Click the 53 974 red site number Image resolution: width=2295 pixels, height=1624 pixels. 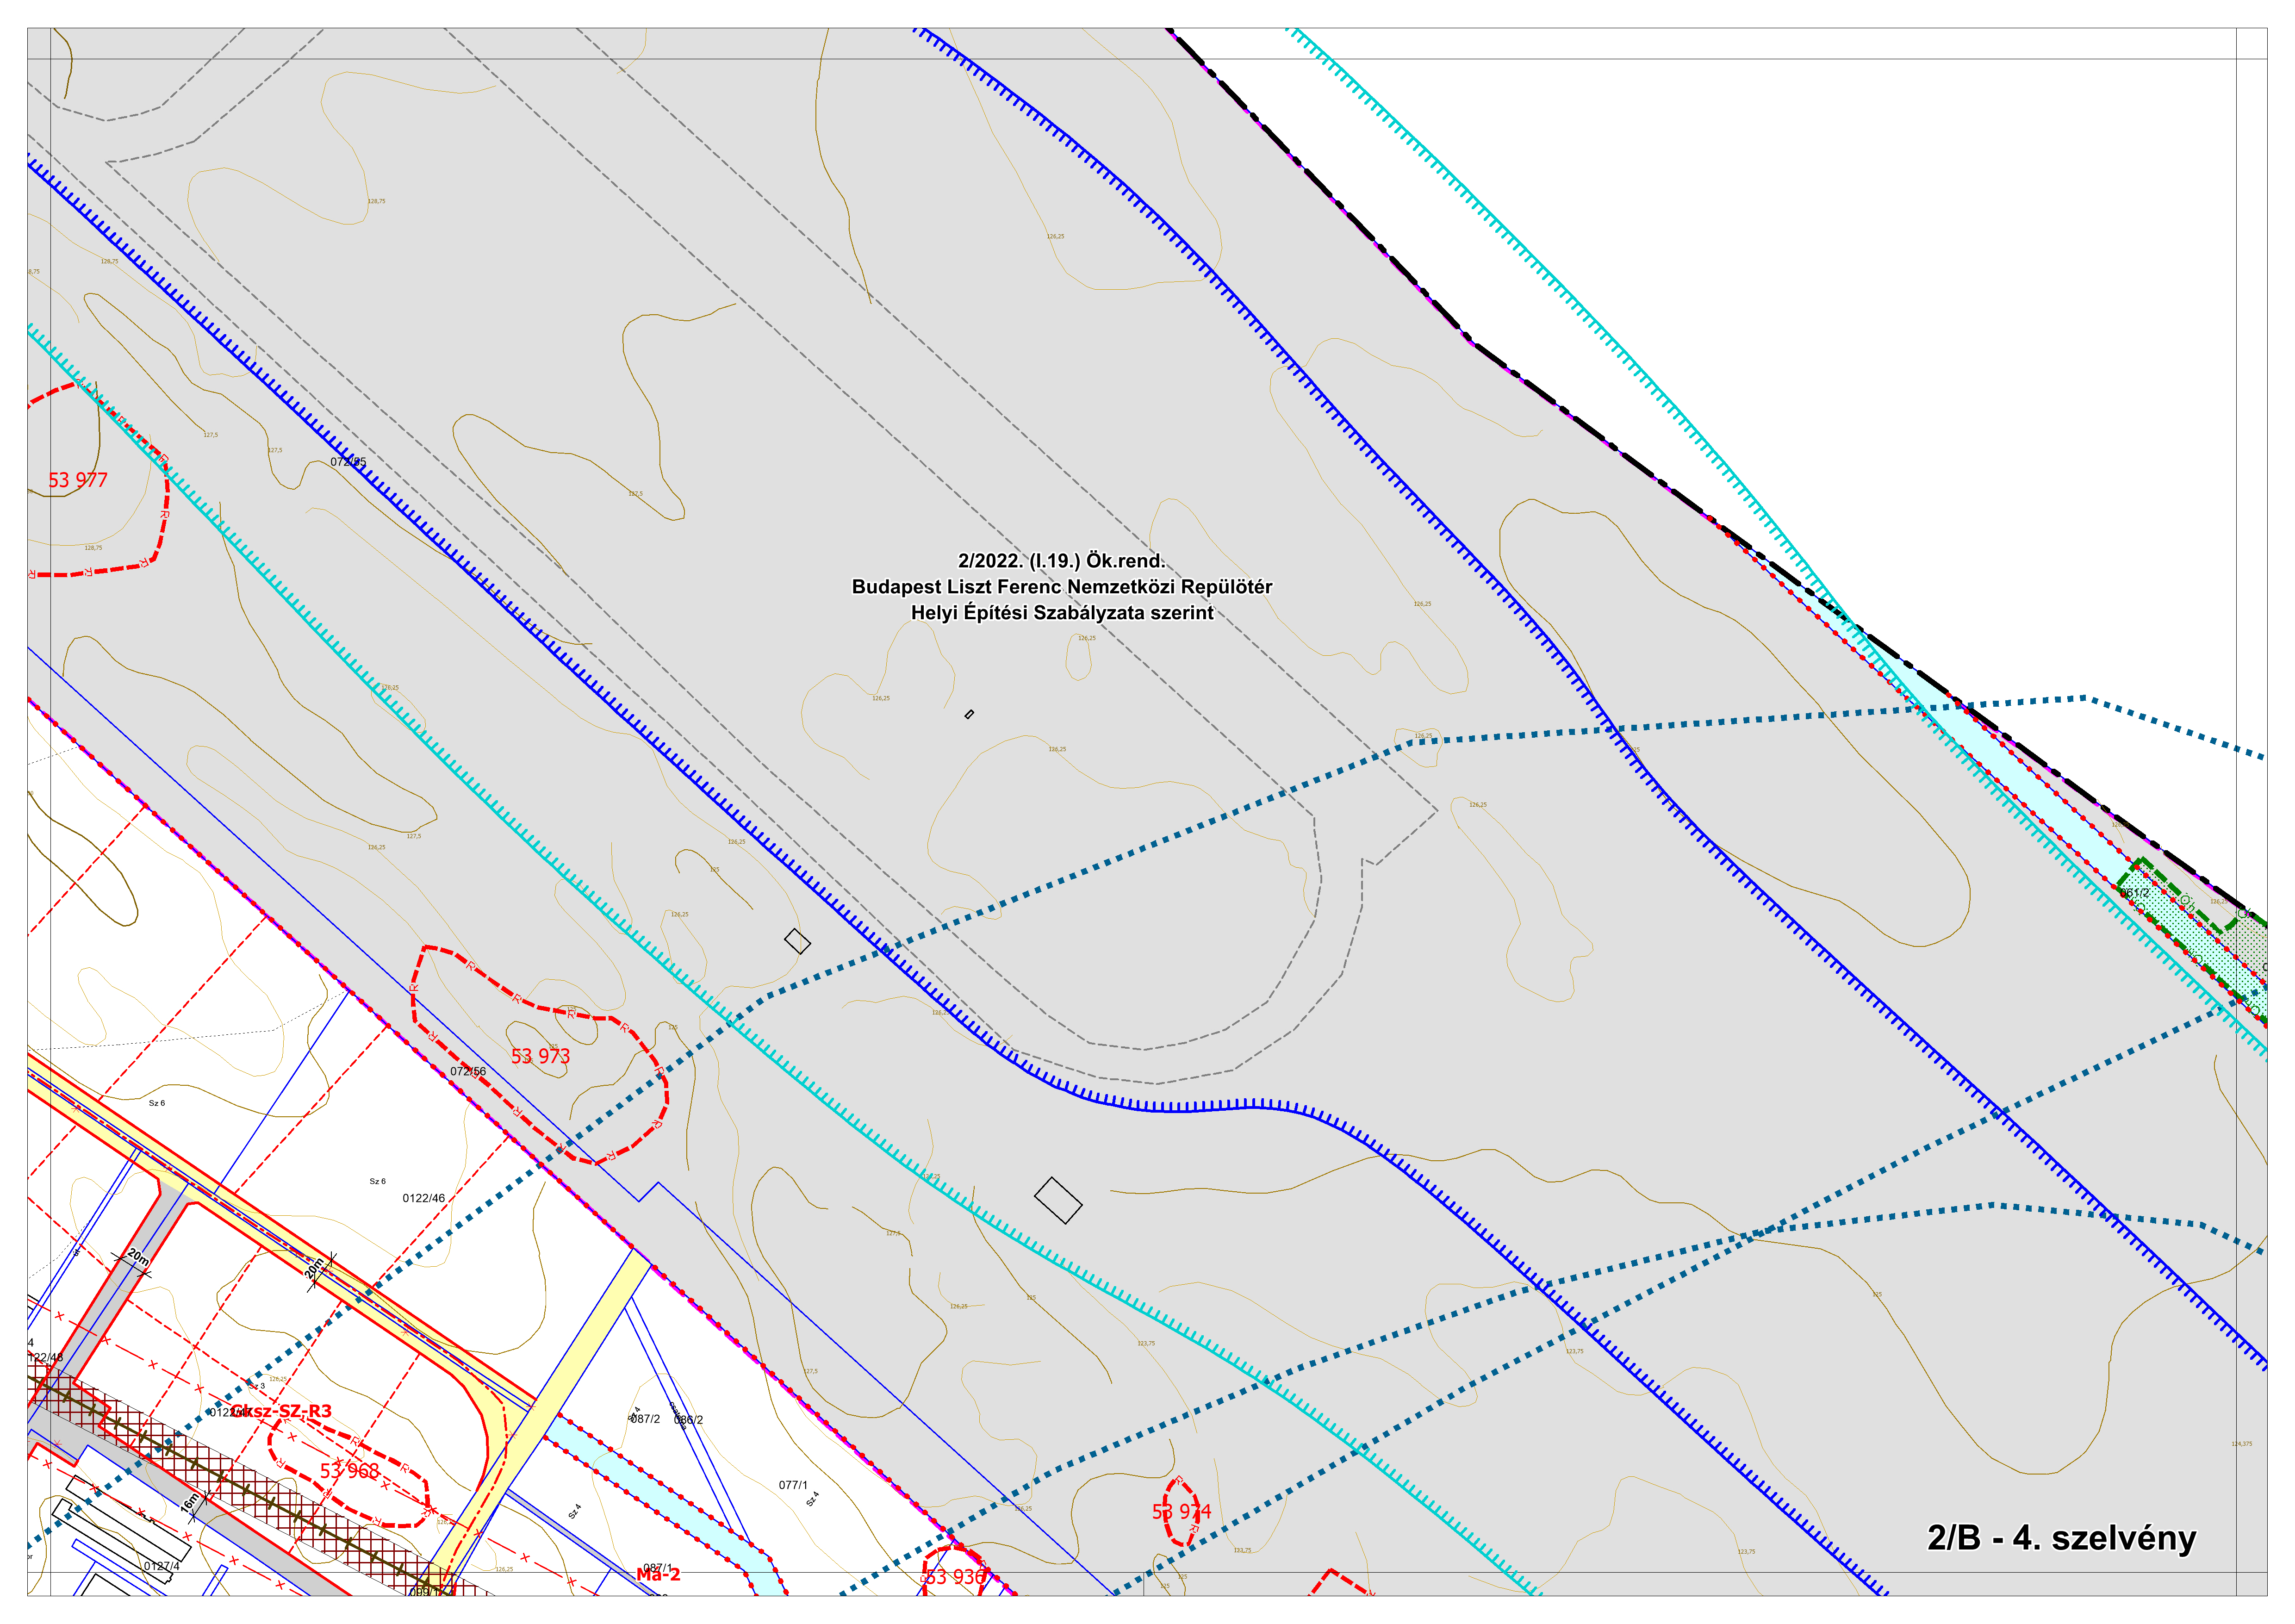pyautogui.click(x=1181, y=1512)
